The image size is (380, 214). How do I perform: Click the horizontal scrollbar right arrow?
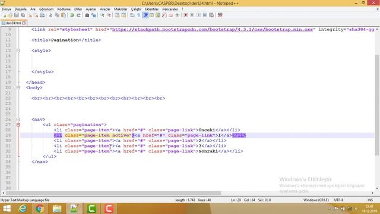coord(372,193)
